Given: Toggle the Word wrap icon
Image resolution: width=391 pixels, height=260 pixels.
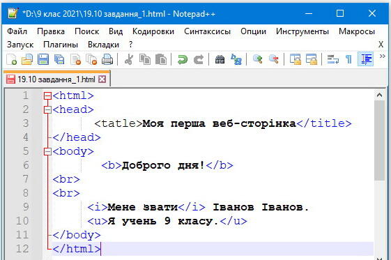Looking at the screenshot, I should [333, 59].
